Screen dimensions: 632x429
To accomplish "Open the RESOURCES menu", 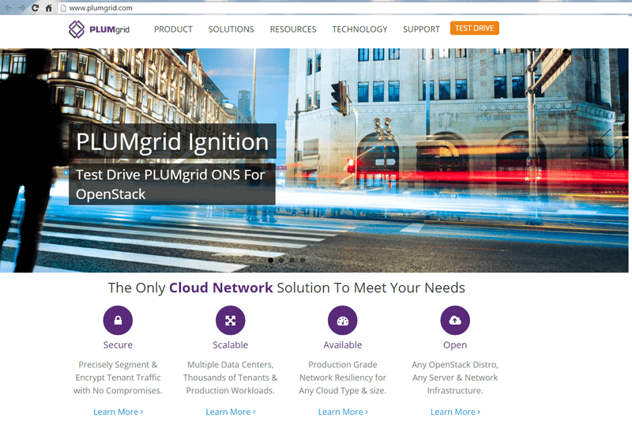I will (x=293, y=29).
